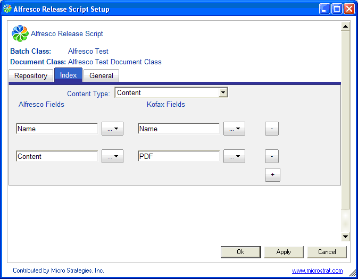Confirm settings with the Ok button
Image resolution: width=358 pixels, height=279 pixels.
tap(240, 252)
